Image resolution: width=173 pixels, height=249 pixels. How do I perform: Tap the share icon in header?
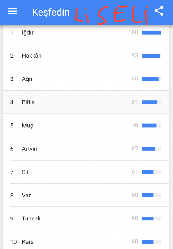coord(159,11)
